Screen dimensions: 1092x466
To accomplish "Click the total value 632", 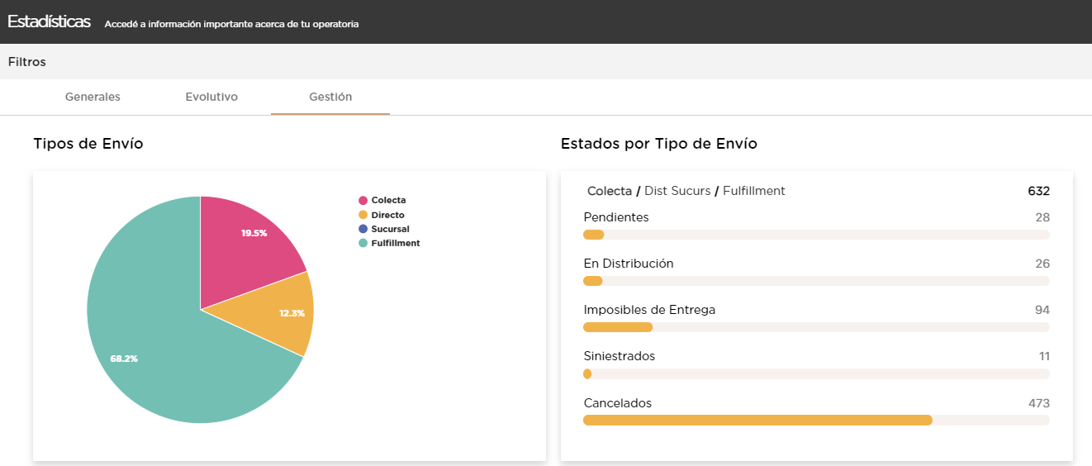I will 1038,191.
